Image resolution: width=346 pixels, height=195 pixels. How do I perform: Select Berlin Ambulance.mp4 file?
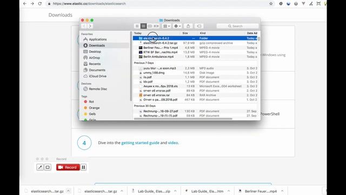point(195,56)
